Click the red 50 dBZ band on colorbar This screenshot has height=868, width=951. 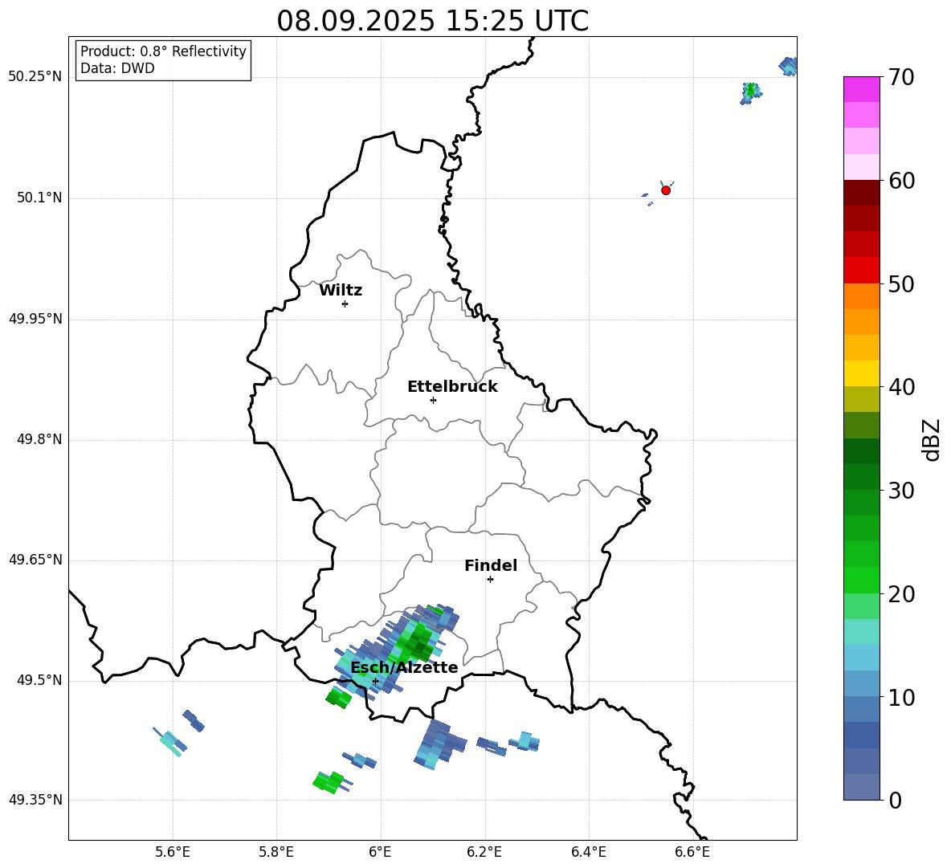[861, 271]
